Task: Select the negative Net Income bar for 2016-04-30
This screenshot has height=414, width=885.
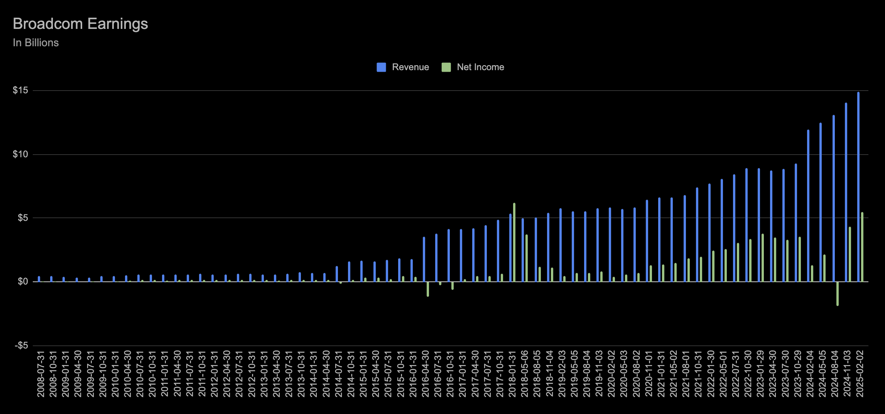Action: click(427, 289)
